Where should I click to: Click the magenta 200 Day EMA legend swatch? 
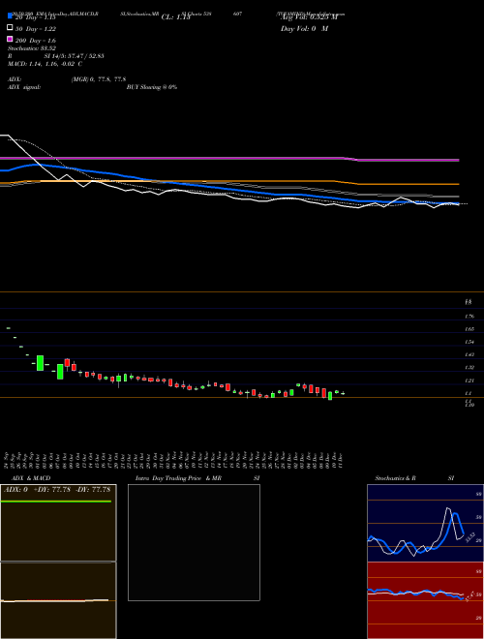pyautogui.click(x=11, y=39)
